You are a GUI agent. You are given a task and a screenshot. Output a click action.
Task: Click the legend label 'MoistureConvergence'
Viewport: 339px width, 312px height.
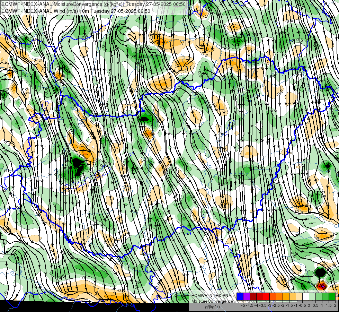pyautogui.click(x=212, y=301)
